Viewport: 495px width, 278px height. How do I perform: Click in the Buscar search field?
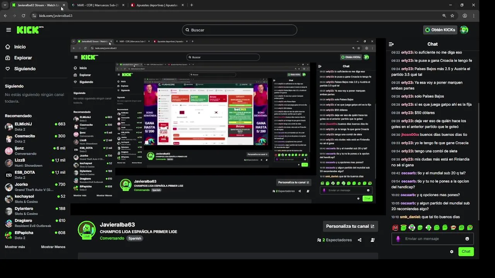[x=239, y=30]
